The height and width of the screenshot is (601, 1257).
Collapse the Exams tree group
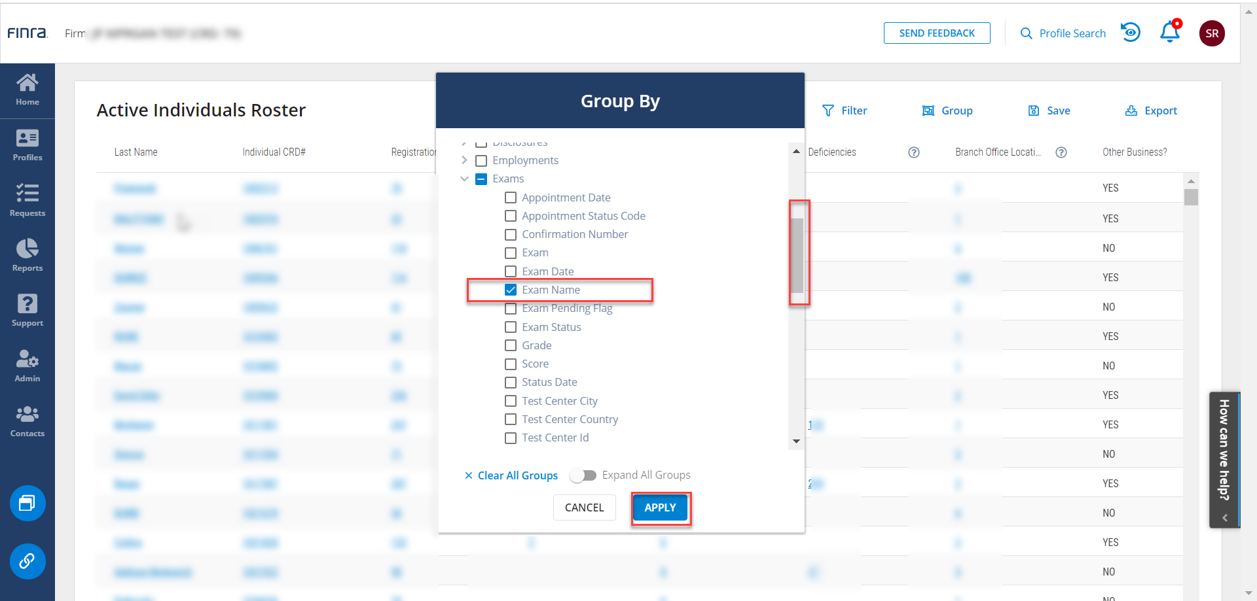(x=464, y=179)
